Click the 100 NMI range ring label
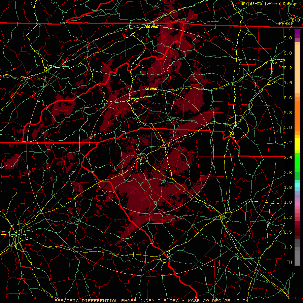This screenshot has height=303, width=303. tap(151, 27)
